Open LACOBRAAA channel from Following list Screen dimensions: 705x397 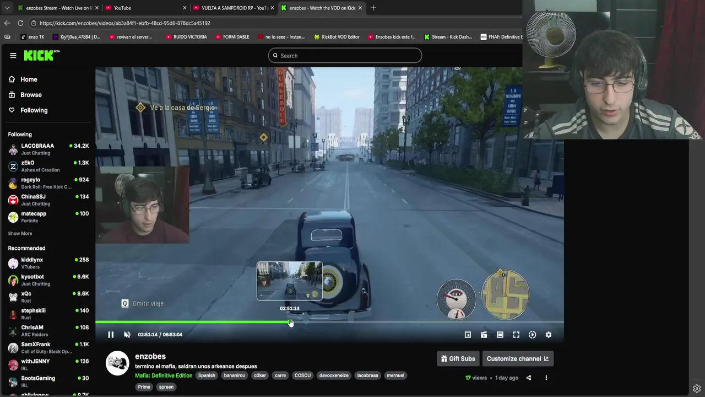point(48,149)
